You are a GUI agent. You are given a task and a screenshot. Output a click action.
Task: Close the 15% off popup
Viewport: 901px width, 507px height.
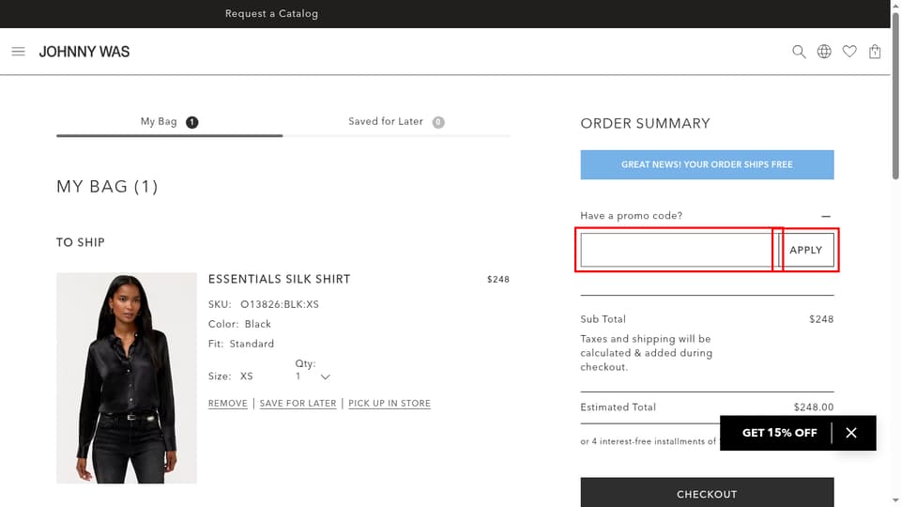coord(851,433)
